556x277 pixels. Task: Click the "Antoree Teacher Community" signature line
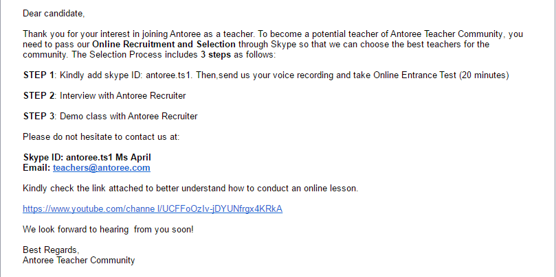click(x=78, y=260)
